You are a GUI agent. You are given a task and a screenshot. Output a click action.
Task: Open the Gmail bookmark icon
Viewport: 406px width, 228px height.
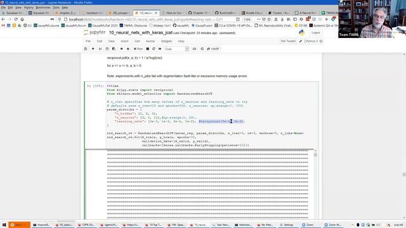(x=3, y=25)
